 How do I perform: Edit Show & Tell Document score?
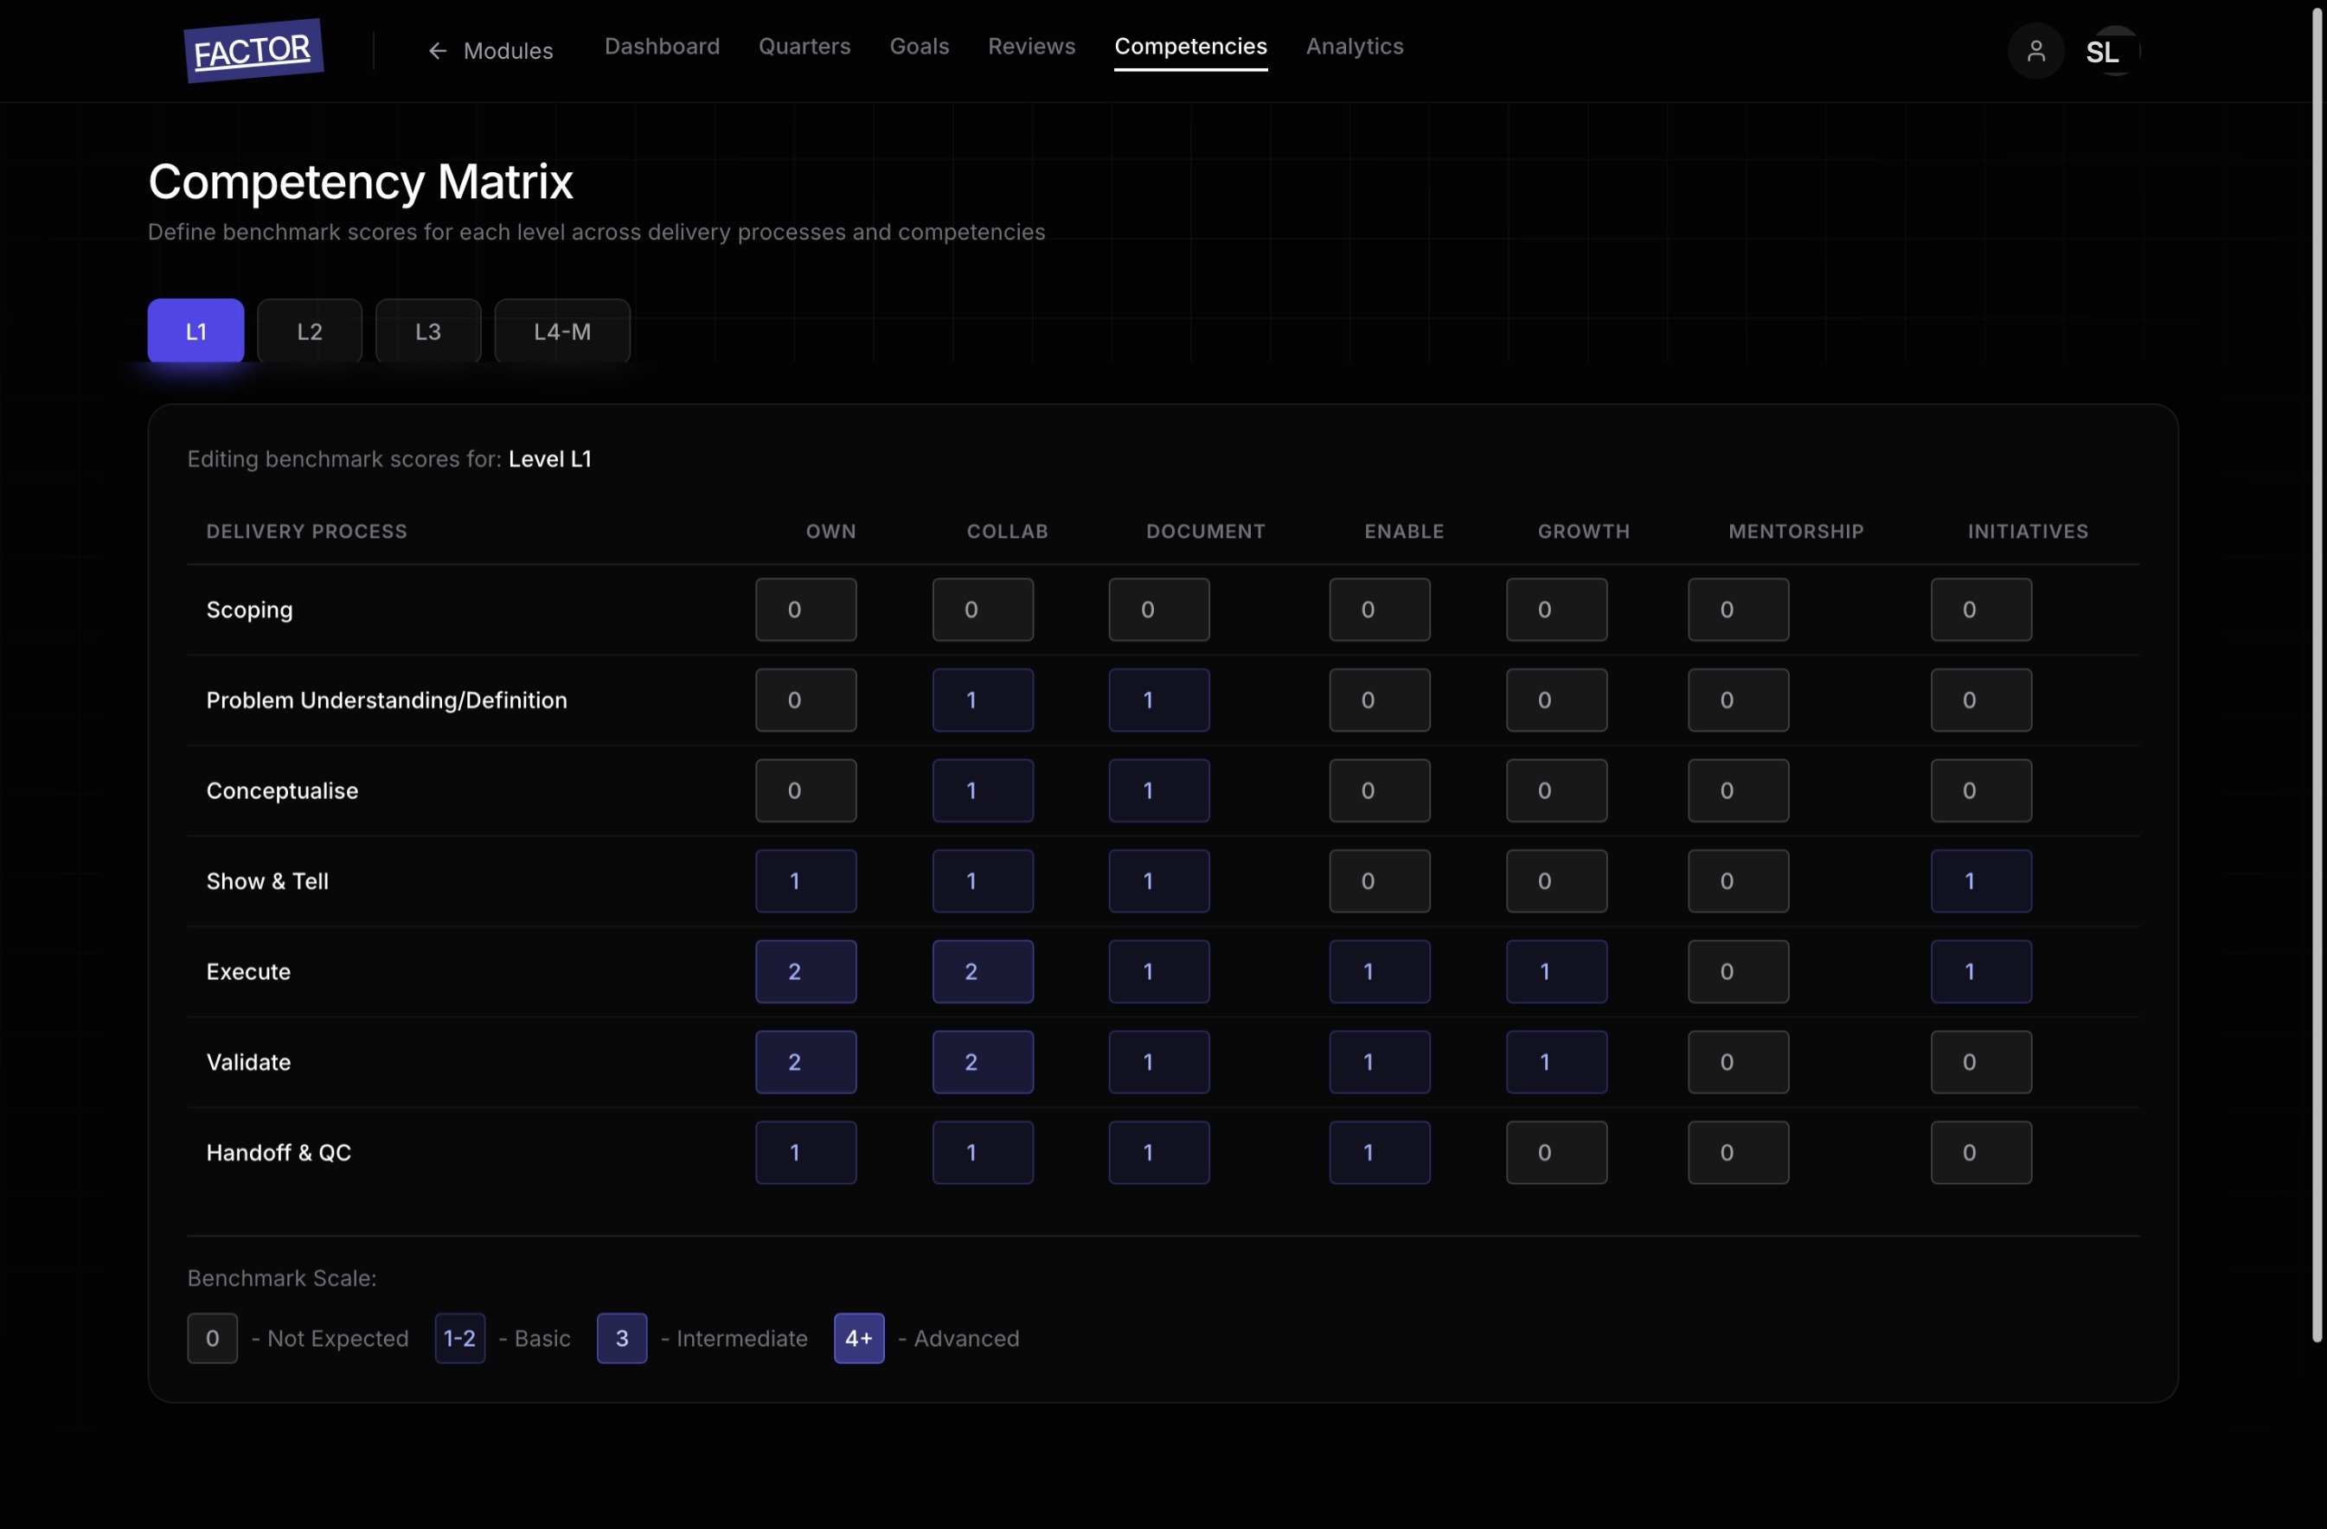[1158, 881]
